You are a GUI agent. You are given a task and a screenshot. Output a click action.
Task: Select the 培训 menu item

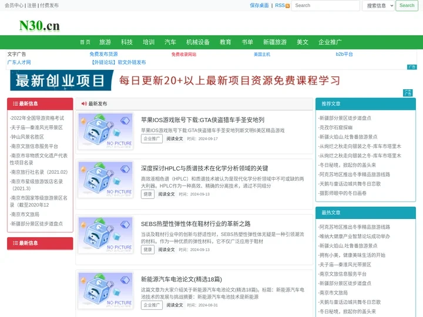click(x=149, y=42)
